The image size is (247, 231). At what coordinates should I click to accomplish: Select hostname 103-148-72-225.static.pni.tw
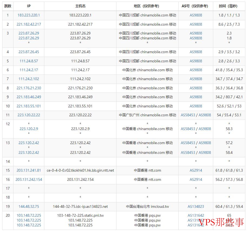[80, 216]
